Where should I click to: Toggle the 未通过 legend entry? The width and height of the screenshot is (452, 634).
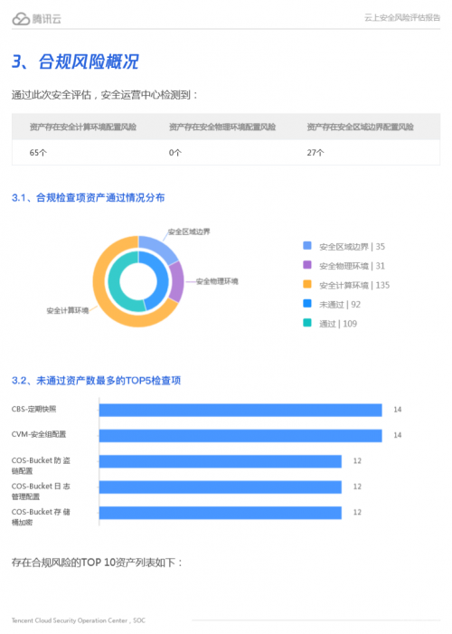pyautogui.click(x=332, y=304)
